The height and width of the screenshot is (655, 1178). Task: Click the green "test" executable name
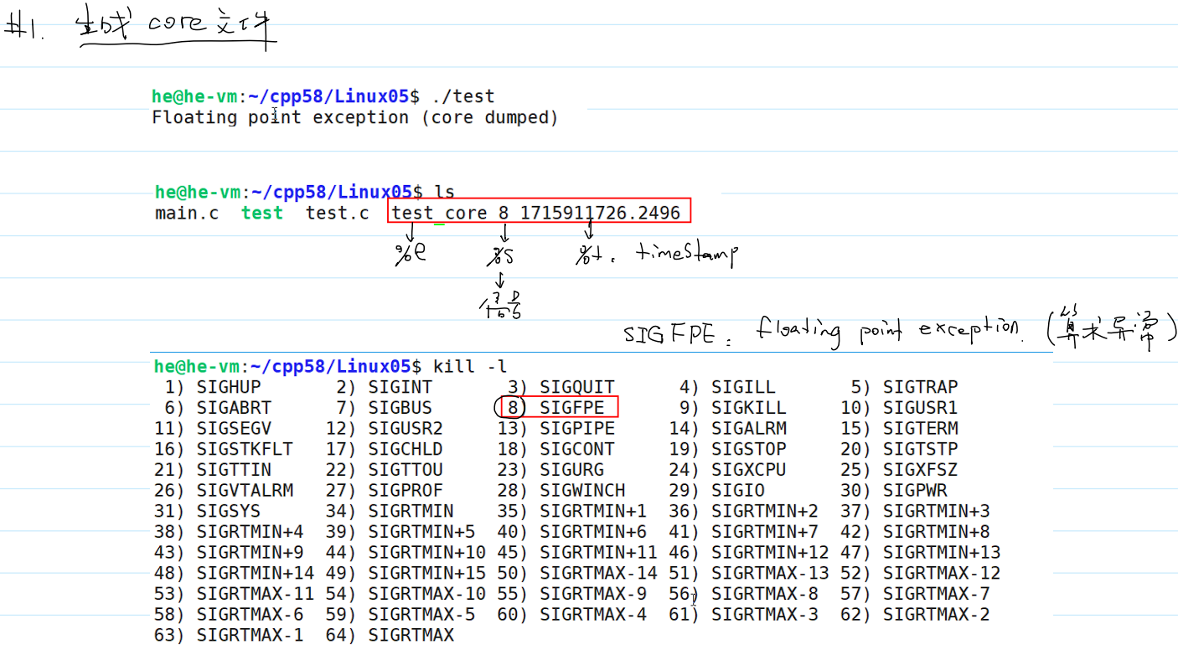coord(262,213)
